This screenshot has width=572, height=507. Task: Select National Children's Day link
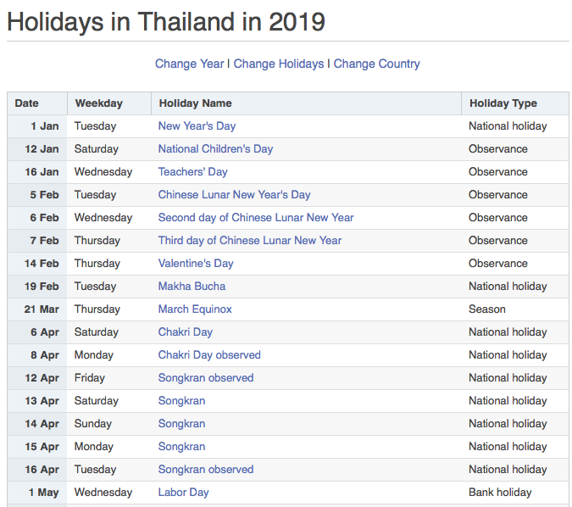(215, 149)
